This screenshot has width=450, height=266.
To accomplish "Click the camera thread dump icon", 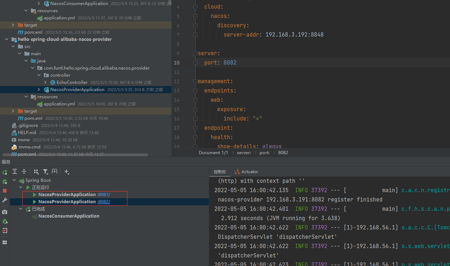I will point(5,212).
